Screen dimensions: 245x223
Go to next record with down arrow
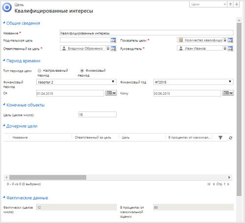(x=236, y=4)
